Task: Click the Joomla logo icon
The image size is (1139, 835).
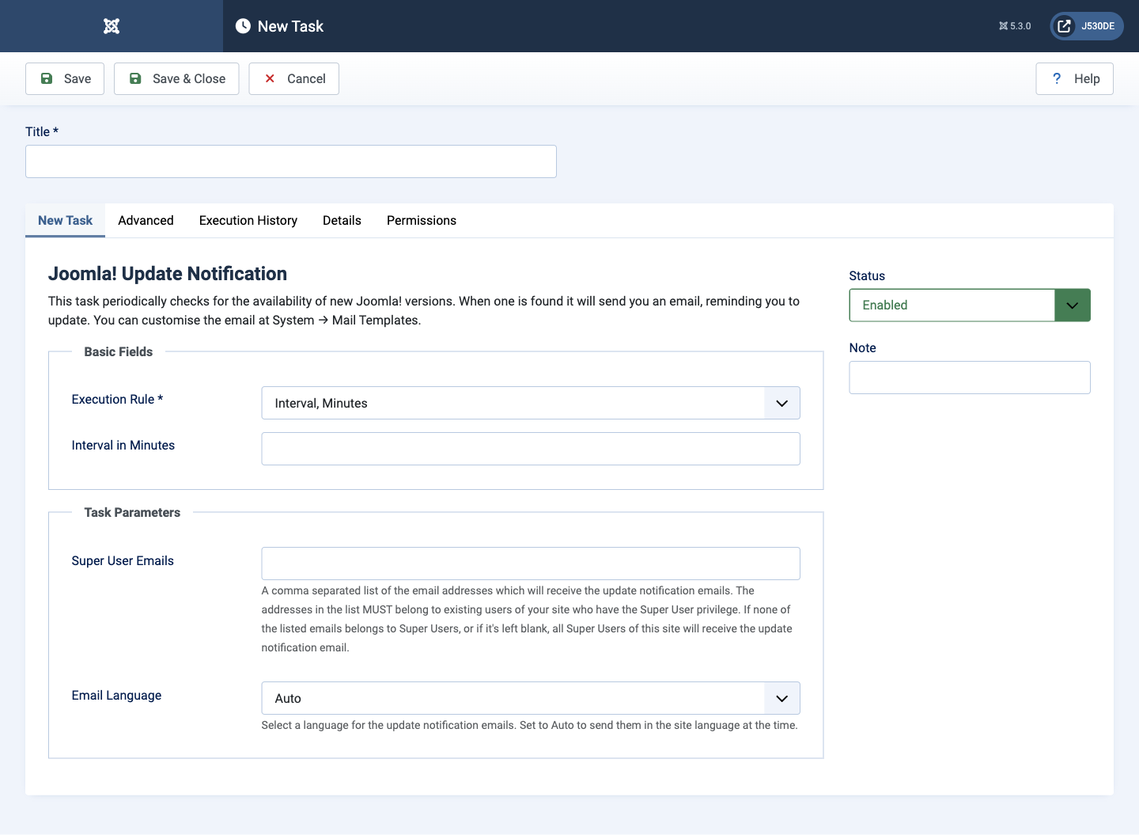Action: pos(112,26)
